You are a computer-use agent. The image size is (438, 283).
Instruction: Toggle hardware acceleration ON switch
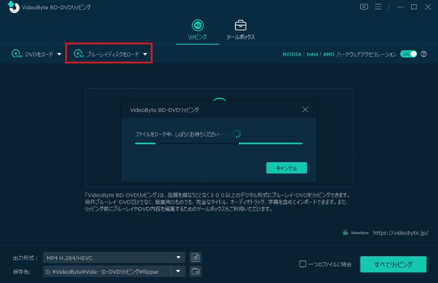pyautogui.click(x=408, y=54)
